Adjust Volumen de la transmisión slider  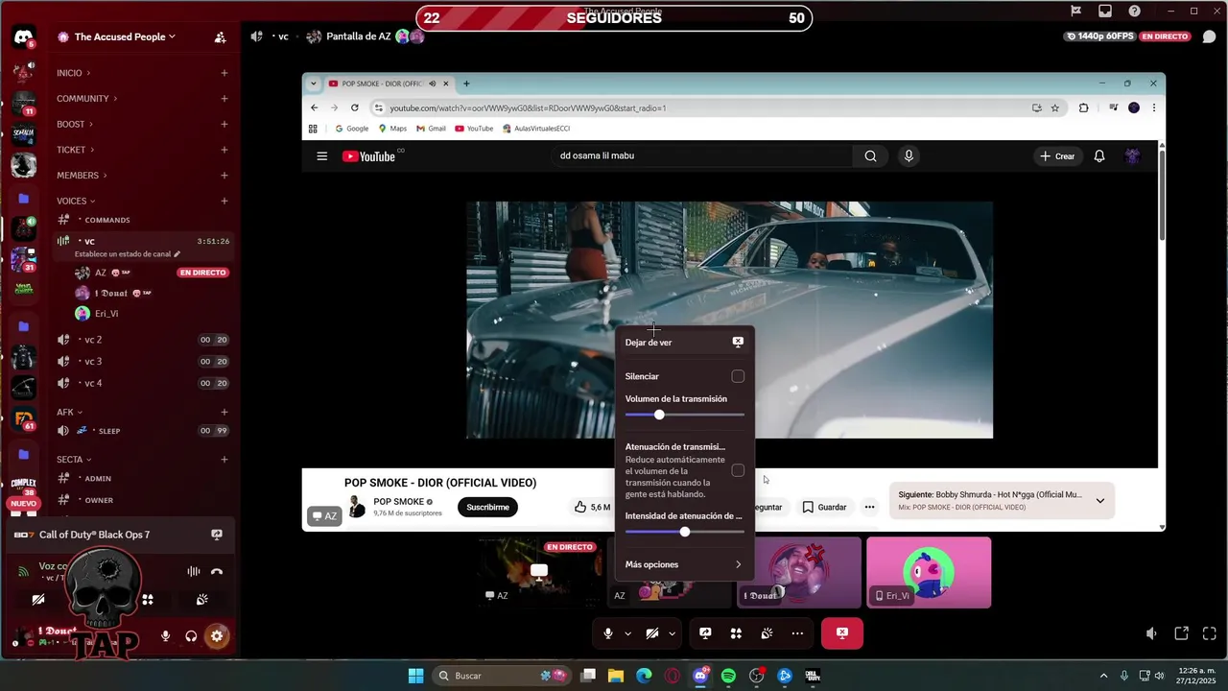[x=684, y=415]
